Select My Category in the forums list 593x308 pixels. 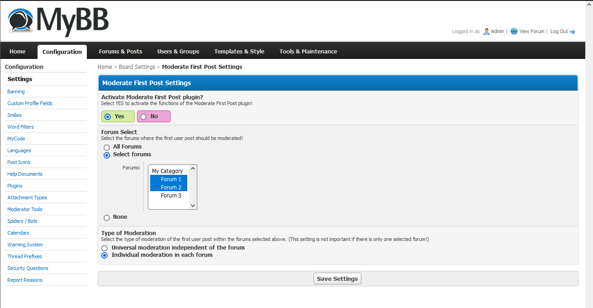click(167, 171)
